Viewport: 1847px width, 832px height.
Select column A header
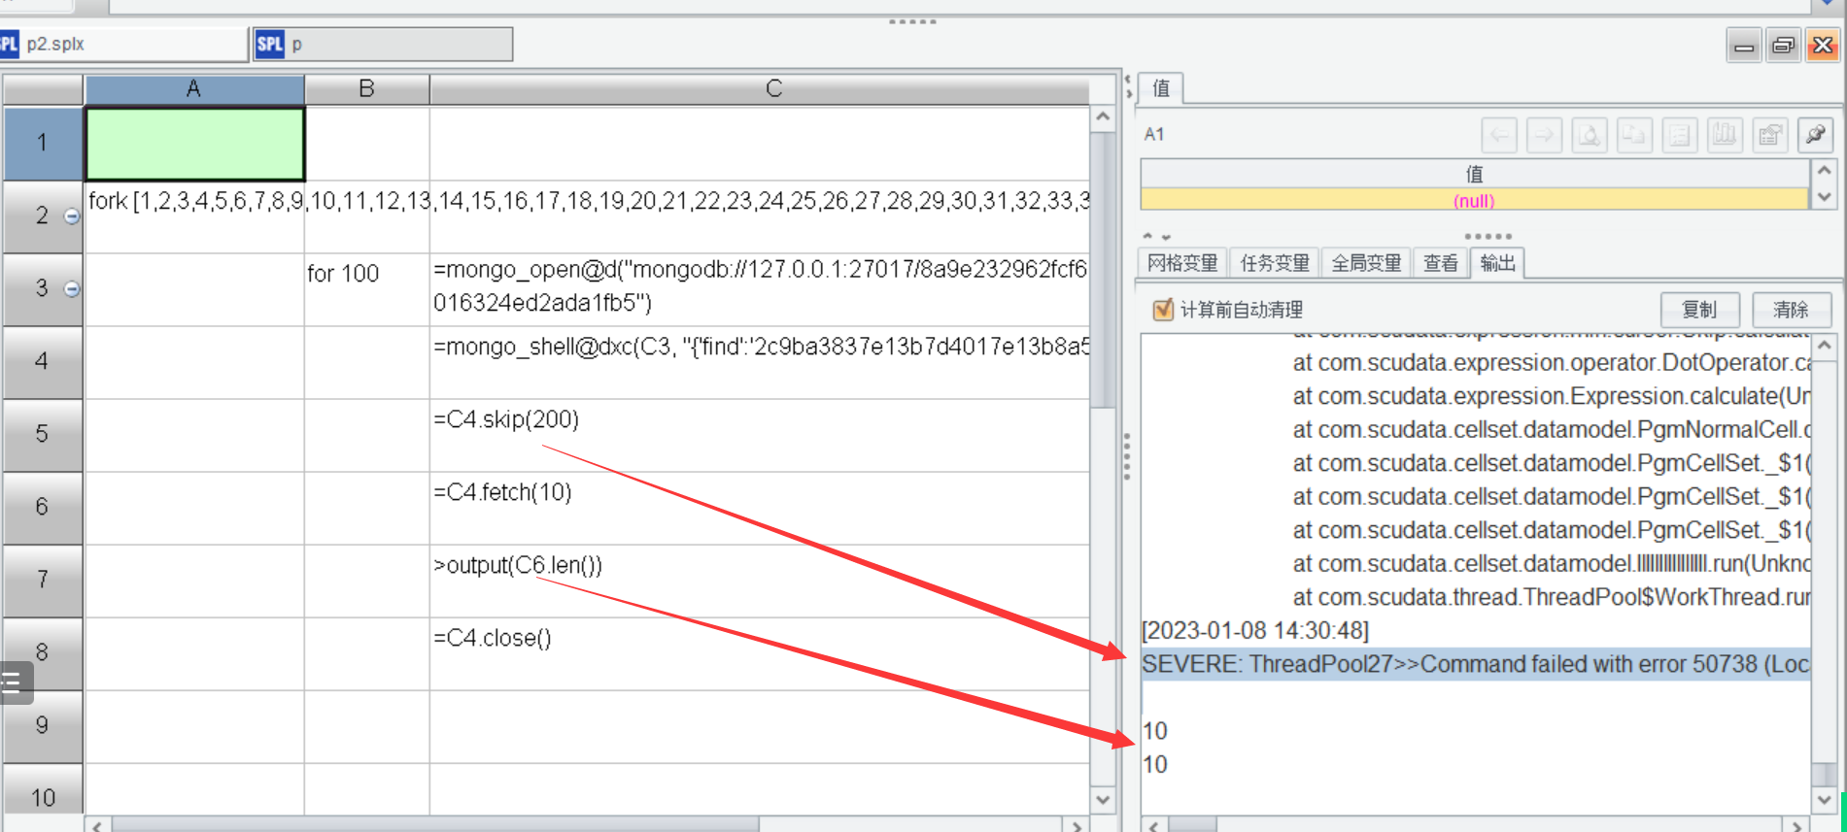click(x=194, y=89)
